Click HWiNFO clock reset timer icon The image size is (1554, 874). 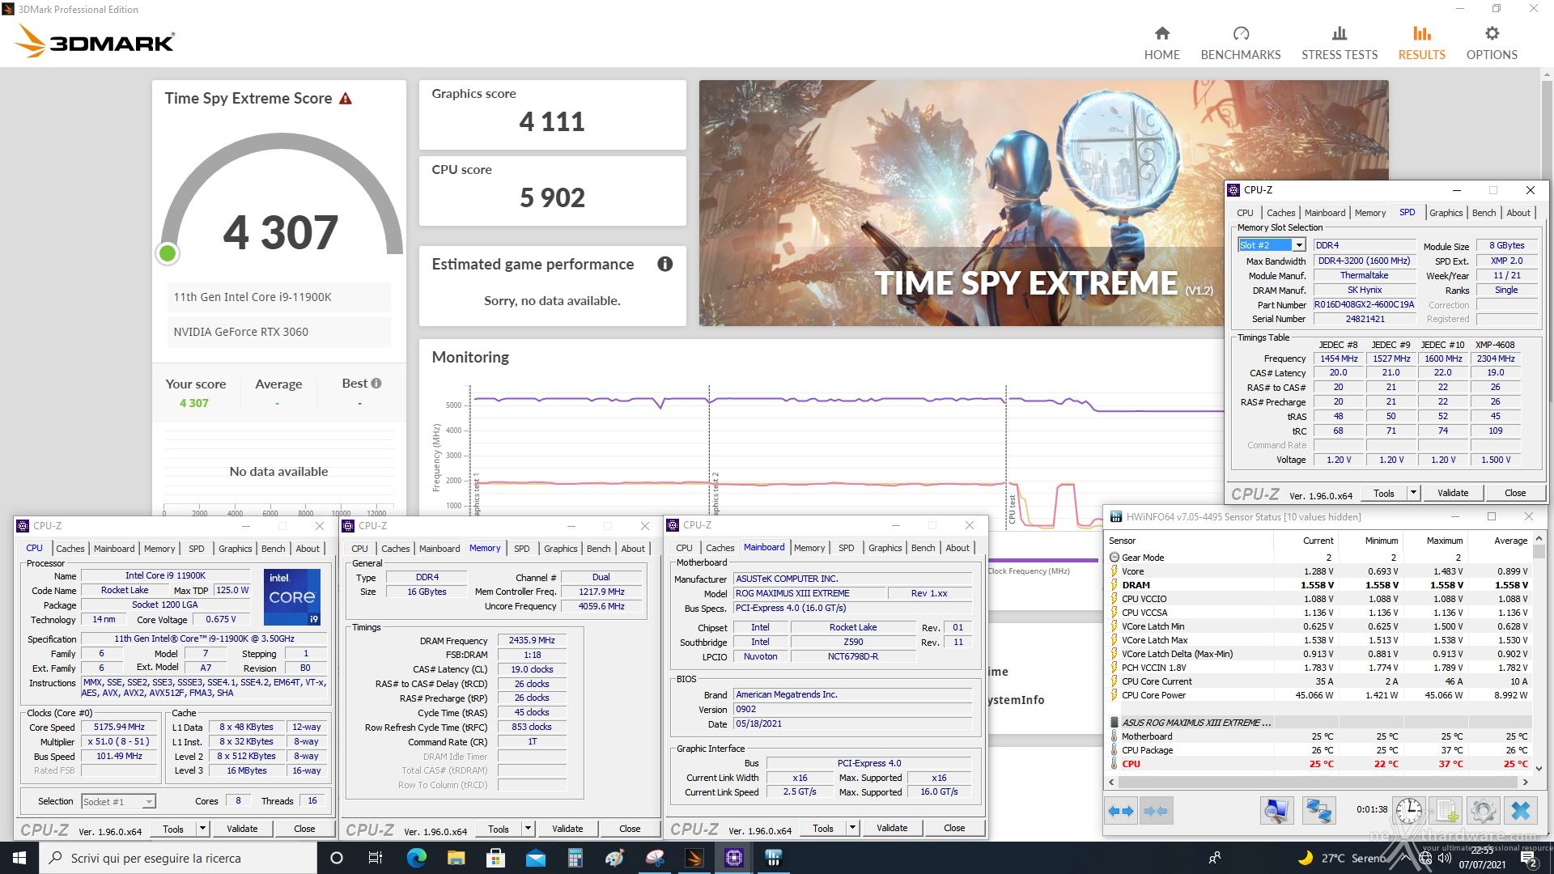(1408, 810)
